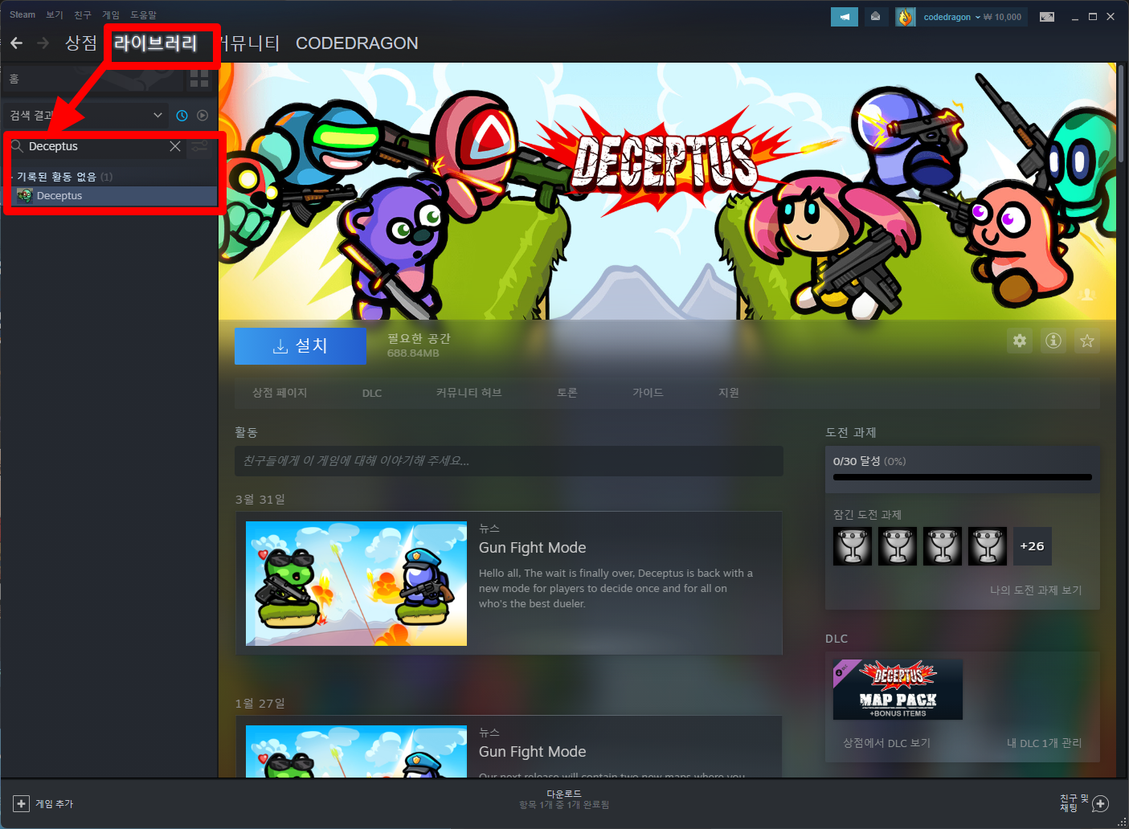Click the plus icon next to 게임 추가
This screenshot has height=829, width=1129.
pyautogui.click(x=22, y=803)
